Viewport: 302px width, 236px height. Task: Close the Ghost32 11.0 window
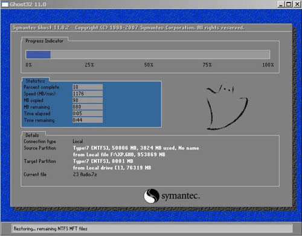pyautogui.click(x=297, y=4)
